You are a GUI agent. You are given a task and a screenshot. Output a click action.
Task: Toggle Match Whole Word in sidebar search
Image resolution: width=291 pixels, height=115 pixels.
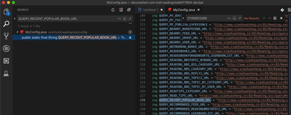(x=124, y=18)
